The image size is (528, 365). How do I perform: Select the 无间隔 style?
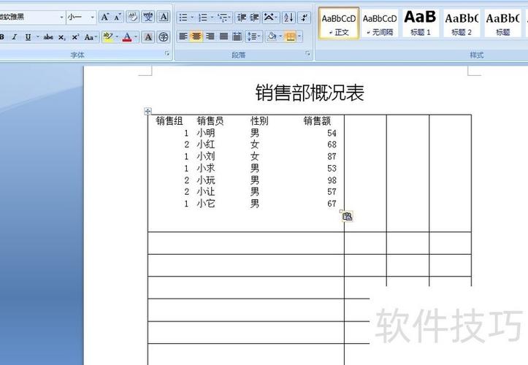[x=380, y=23]
